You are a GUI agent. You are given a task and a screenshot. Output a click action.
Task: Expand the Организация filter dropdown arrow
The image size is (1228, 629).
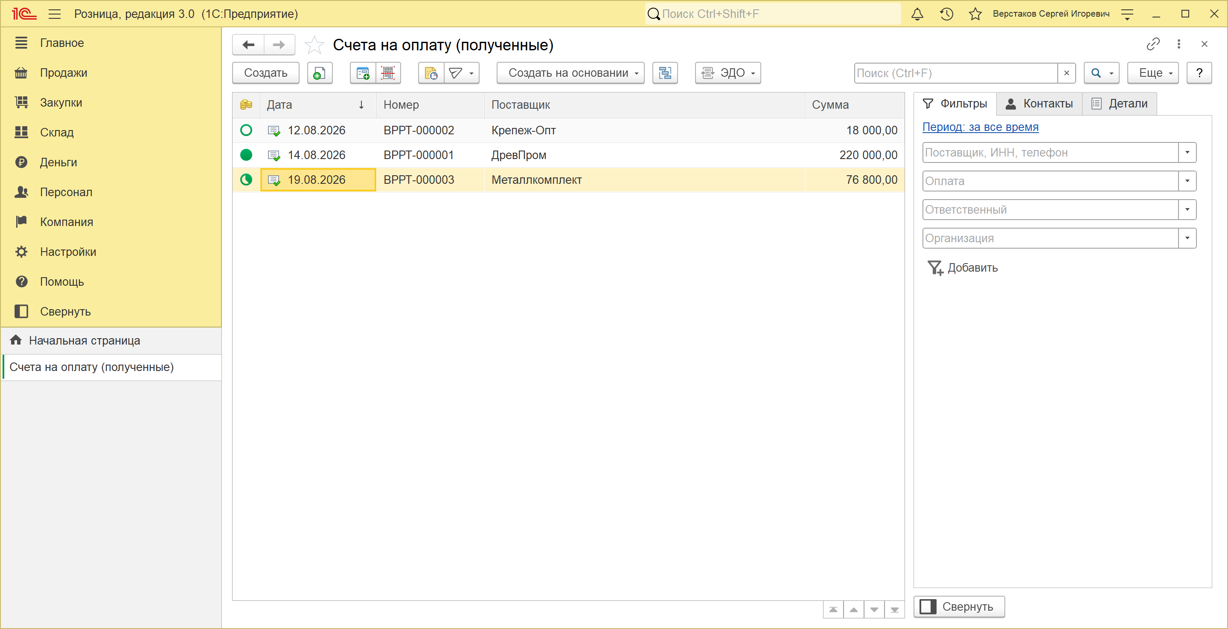1187,238
